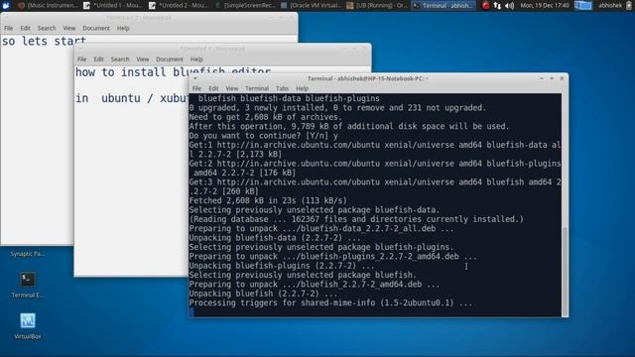Image resolution: width=635 pixels, height=357 pixels.
Task: Open Search menu in Untitled 2 Mousepad
Action: tap(47, 28)
